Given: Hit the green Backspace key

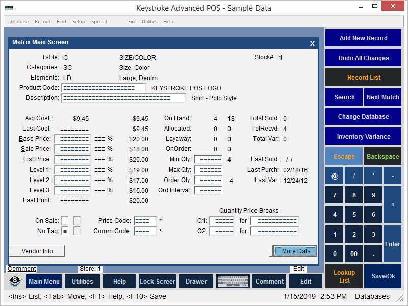Looking at the screenshot, I should [382, 157].
